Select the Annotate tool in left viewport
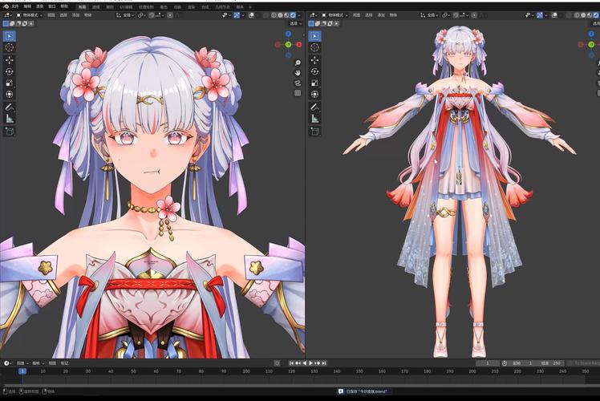 pyautogui.click(x=9, y=107)
